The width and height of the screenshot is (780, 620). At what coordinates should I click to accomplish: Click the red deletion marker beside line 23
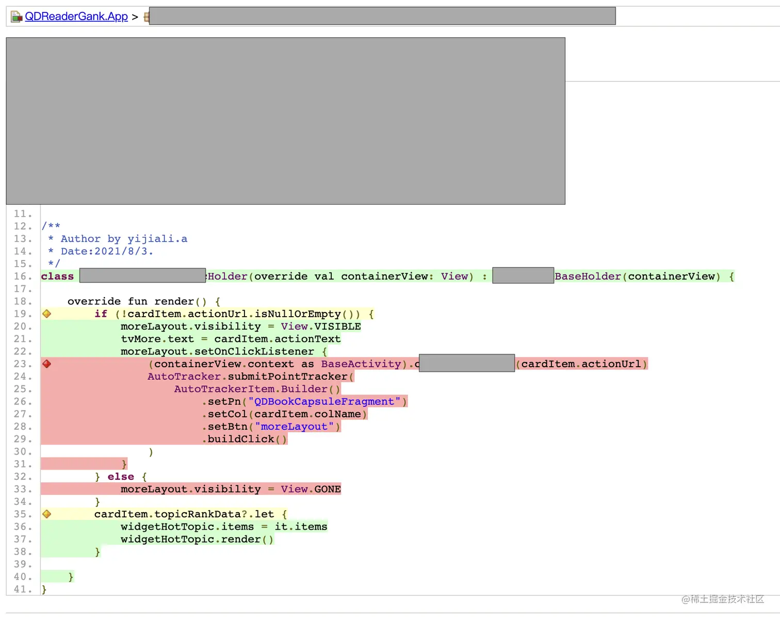[x=46, y=364]
